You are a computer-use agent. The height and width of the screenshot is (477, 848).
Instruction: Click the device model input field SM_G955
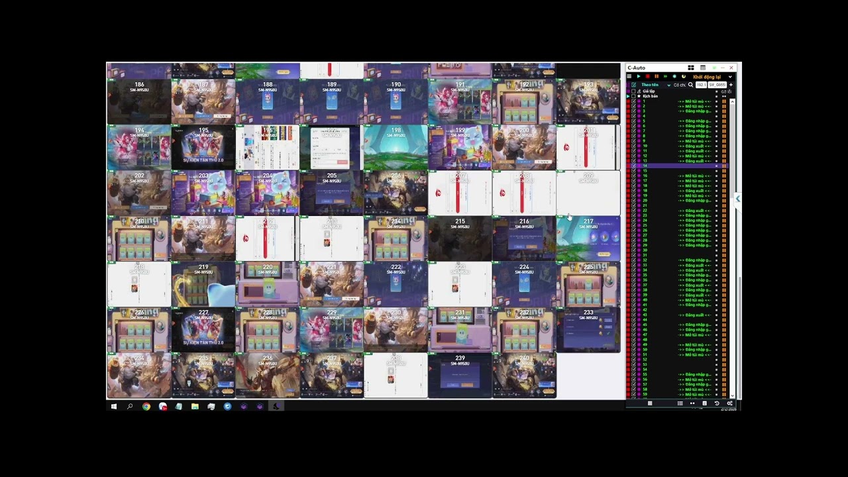click(x=717, y=85)
